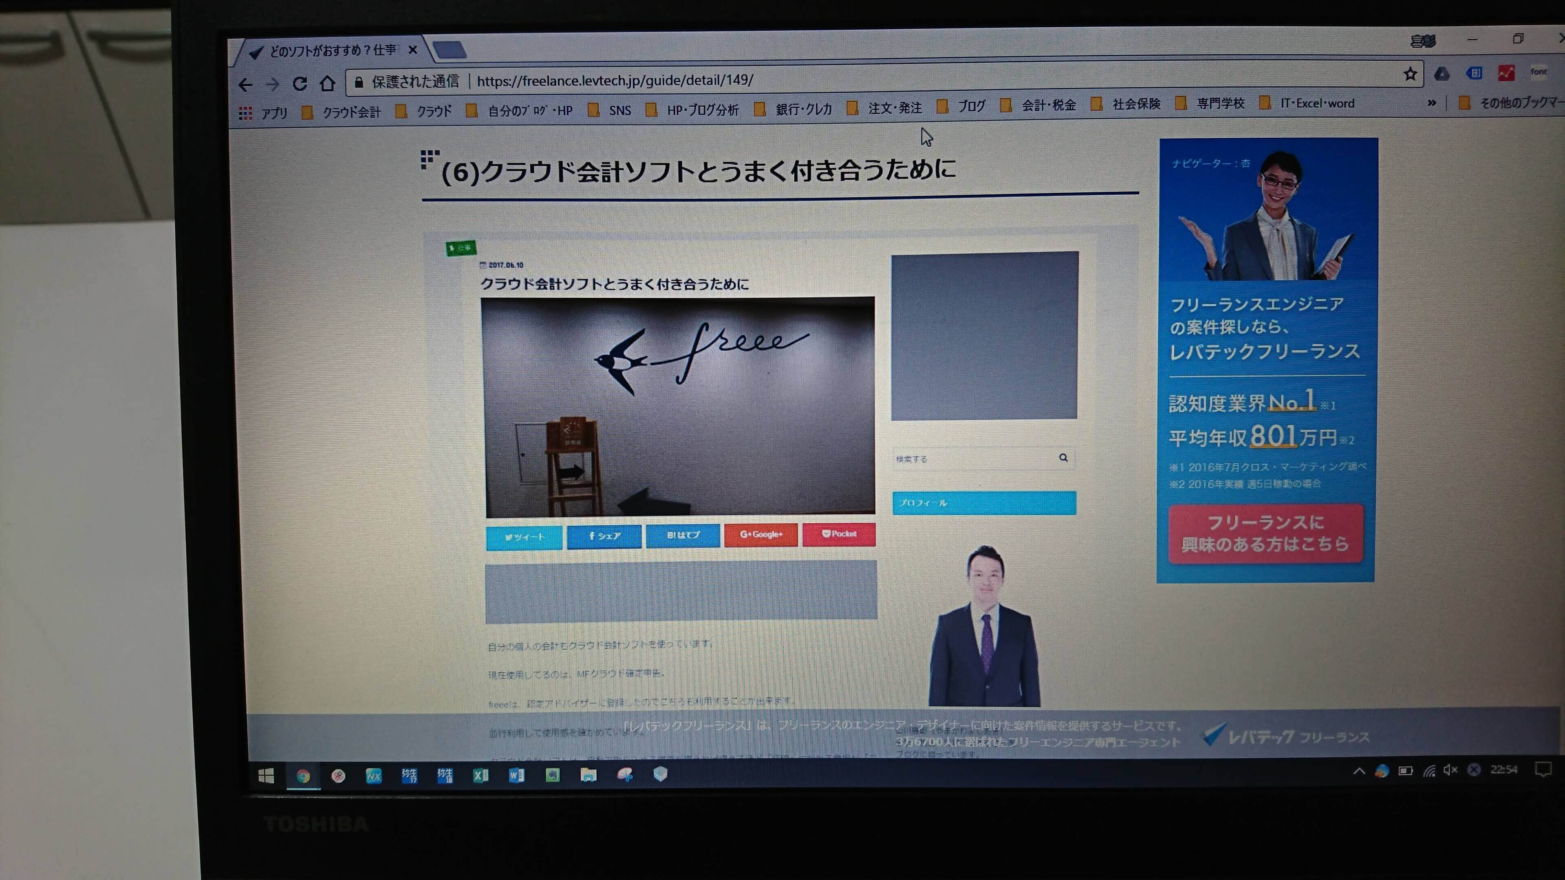The image size is (1565, 880).
Task: Open the Windows Start menu
Action: pos(266,776)
